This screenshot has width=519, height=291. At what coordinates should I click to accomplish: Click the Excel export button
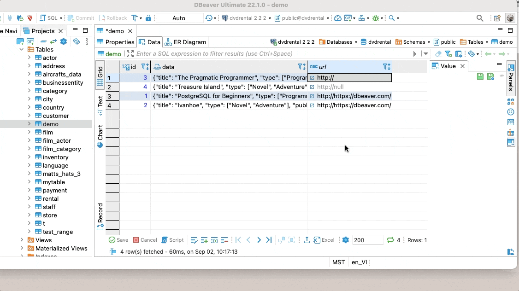click(x=324, y=240)
